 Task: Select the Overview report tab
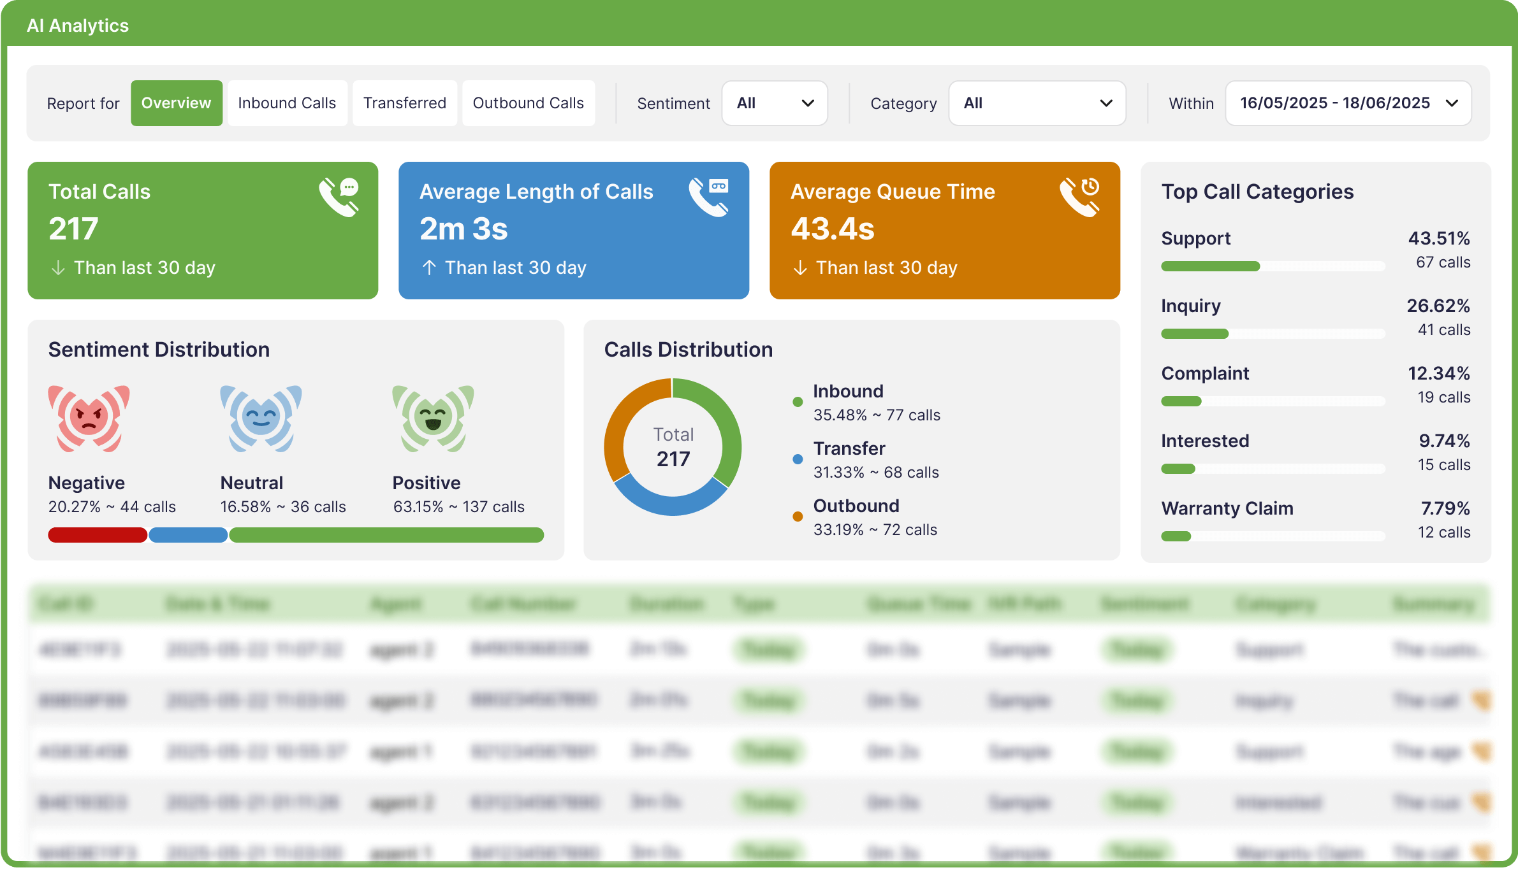coord(177,103)
